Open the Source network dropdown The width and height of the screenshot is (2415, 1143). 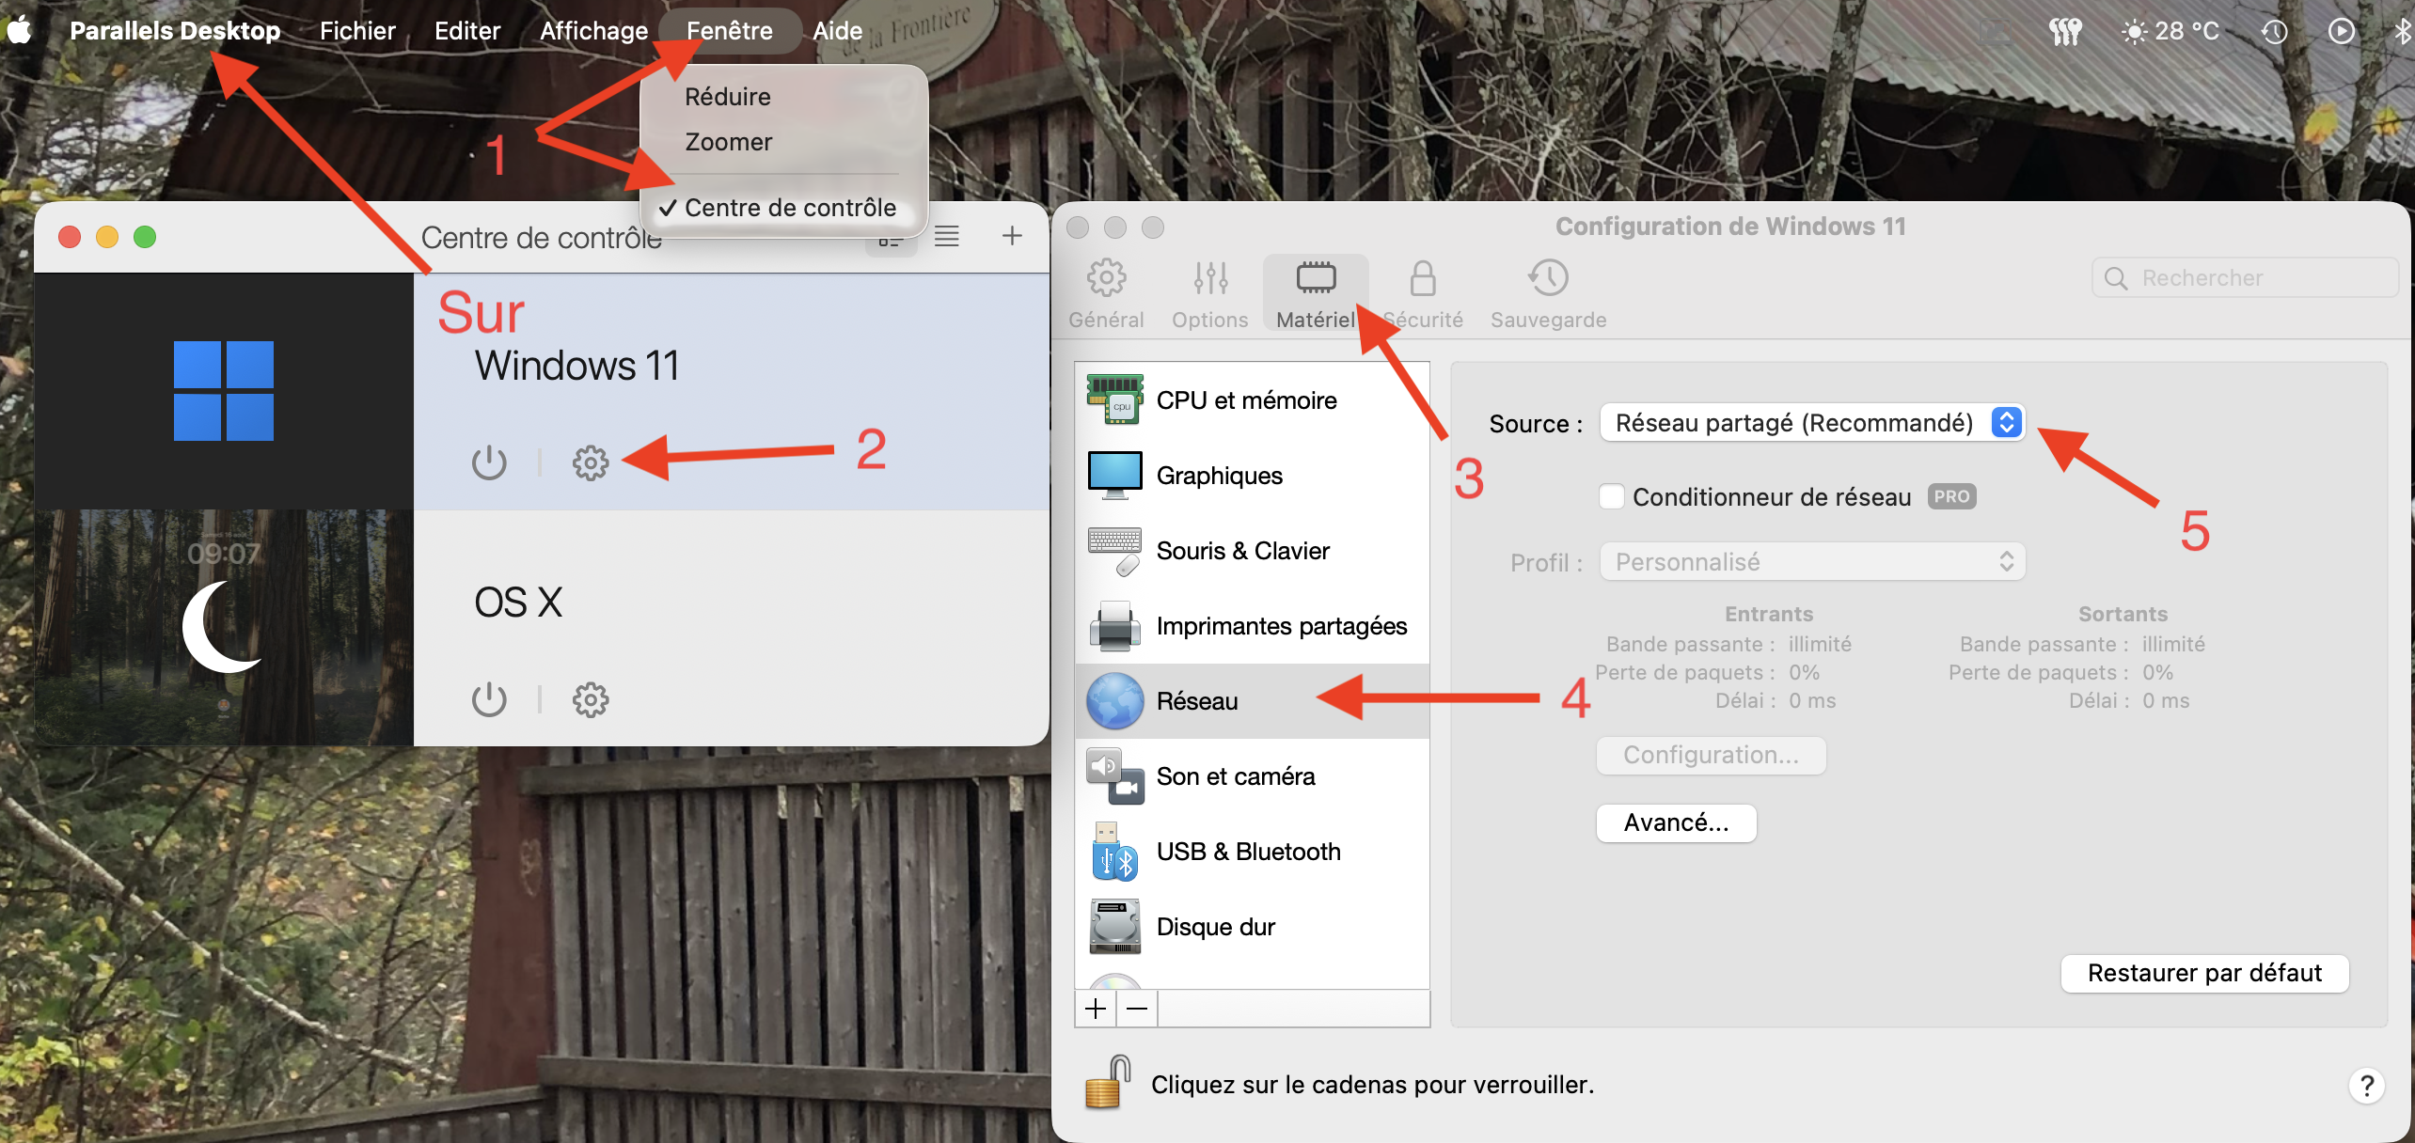coord(1811,423)
